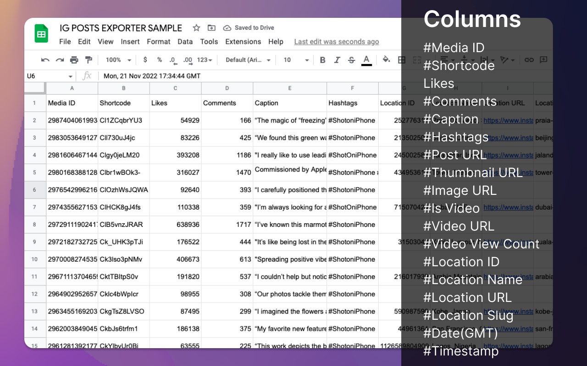Star the IG POSTS EXPORTER SAMPLE document
The image size is (587, 366).
(x=196, y=28)
